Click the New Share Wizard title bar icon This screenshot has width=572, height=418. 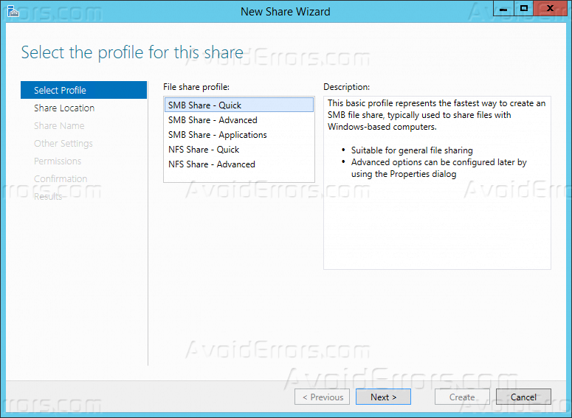[x=13, y=11]
